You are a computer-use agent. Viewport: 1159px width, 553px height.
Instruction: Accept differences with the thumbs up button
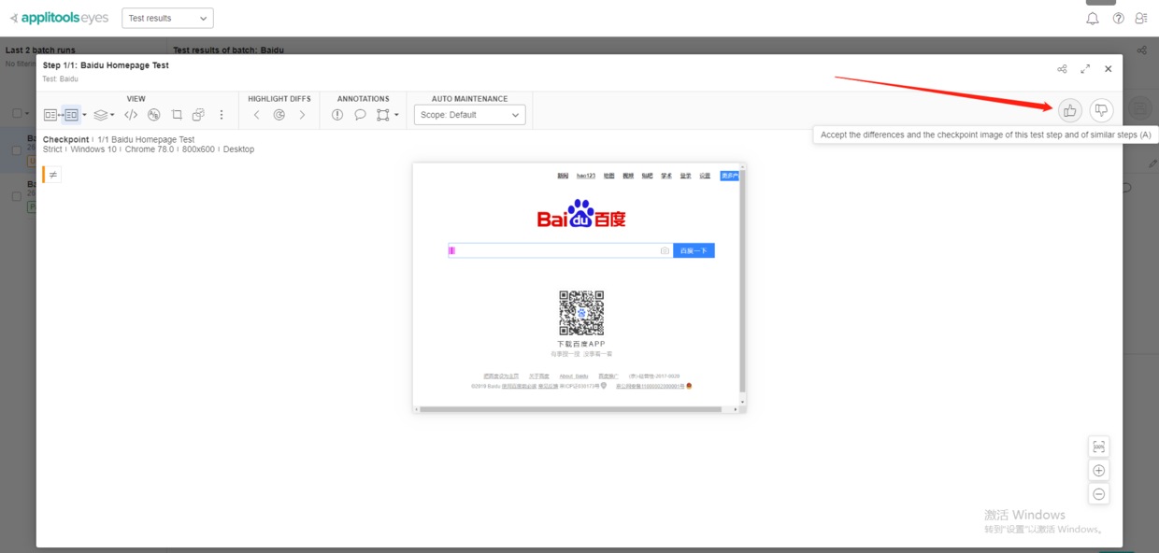click(1070, 110)
